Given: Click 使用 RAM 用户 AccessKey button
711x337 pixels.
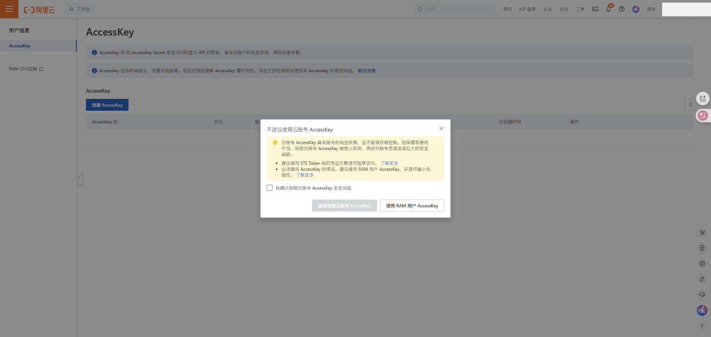Looking at the screenshot, I should (x=412, y=206).
